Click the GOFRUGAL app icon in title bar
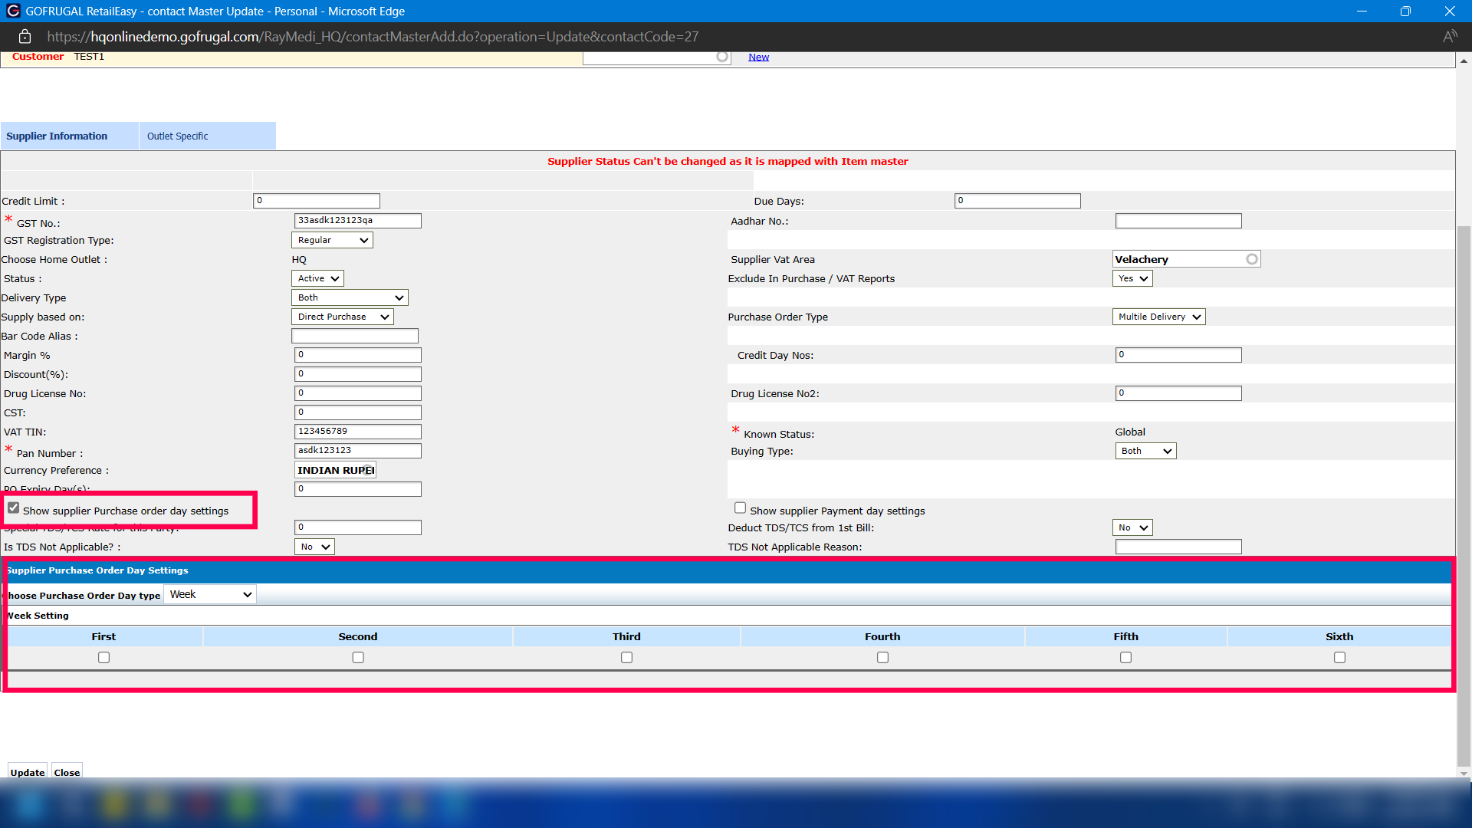This screenshot has width=1472, height=828. pyautogui.click(x=12, y=11)
